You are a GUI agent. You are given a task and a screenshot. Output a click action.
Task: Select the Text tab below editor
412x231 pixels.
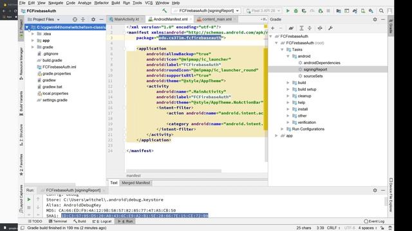pyautogui.click(x=114, y=183)
